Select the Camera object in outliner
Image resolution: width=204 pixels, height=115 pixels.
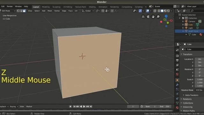click(x=192, y=21)
